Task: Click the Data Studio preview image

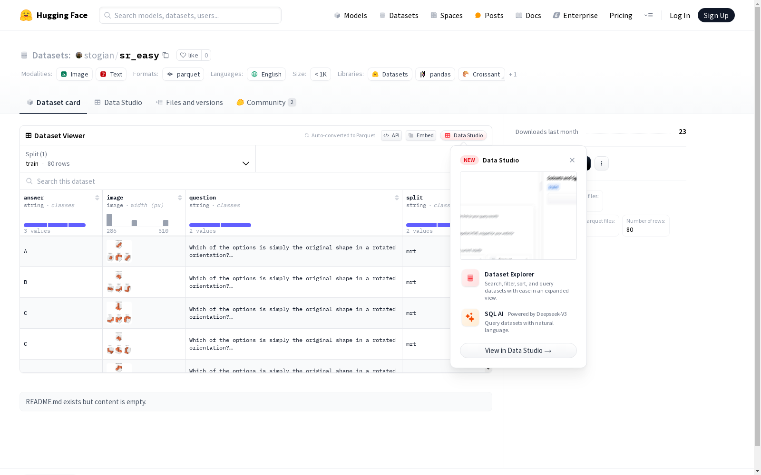Action: pyautogui.click(x=518, y=216)
